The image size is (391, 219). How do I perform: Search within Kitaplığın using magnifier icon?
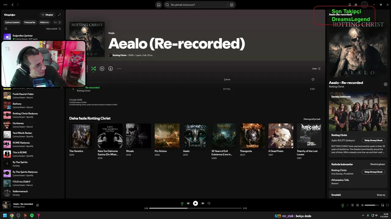tap(6, 29)
